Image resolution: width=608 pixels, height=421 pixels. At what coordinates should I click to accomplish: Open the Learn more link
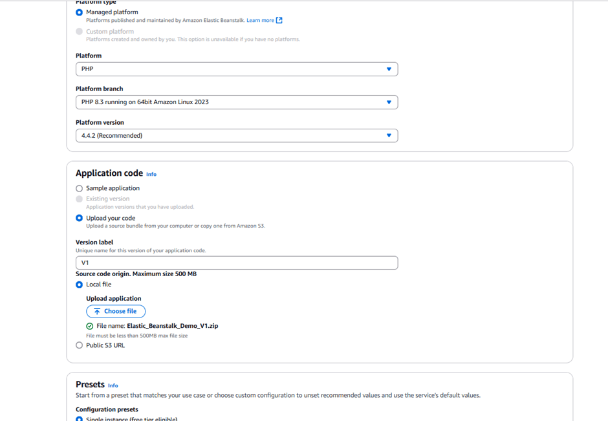[x=260, y=20]
